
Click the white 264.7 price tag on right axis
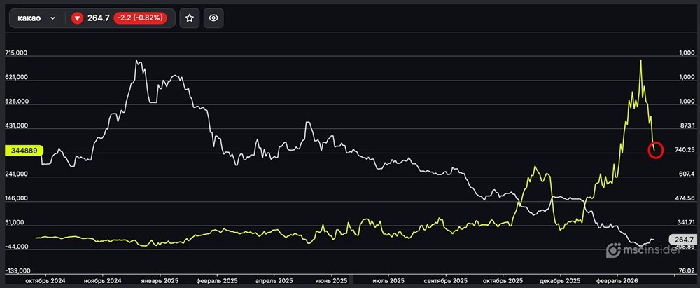[x=682, y=239]
